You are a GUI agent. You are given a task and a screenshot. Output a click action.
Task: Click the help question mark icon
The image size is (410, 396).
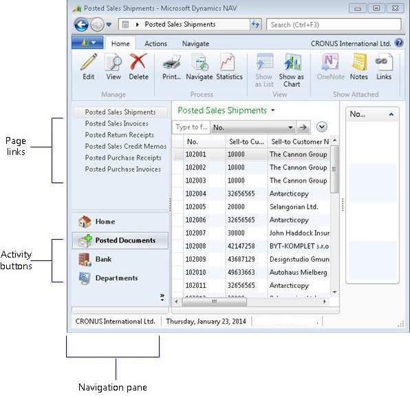point(399,43)
